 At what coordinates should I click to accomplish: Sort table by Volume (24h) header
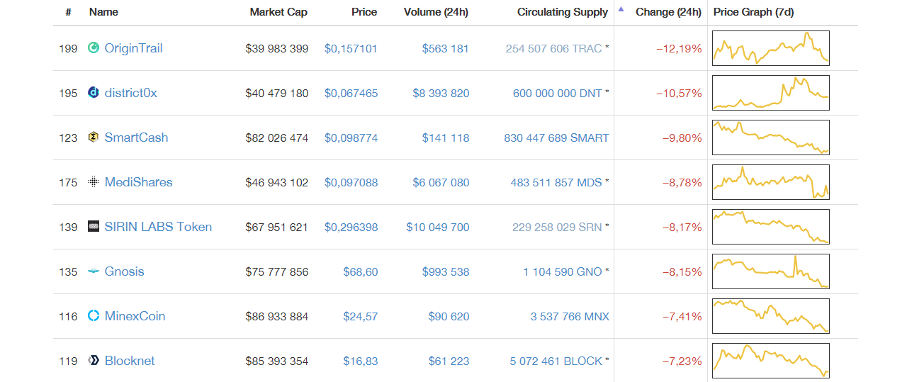pos(436,12)
